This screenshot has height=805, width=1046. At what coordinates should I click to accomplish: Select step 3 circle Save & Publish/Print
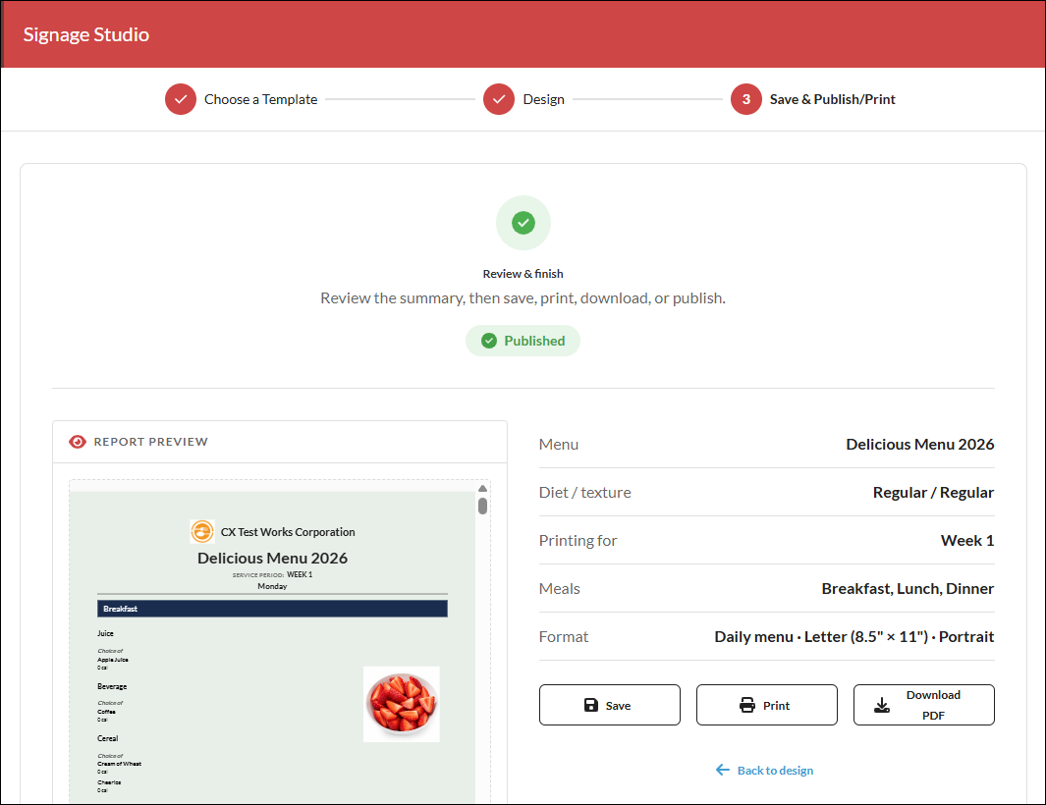[x=745, y=99]
